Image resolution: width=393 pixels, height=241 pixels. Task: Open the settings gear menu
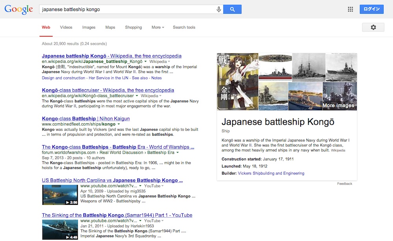coord(373,27)
